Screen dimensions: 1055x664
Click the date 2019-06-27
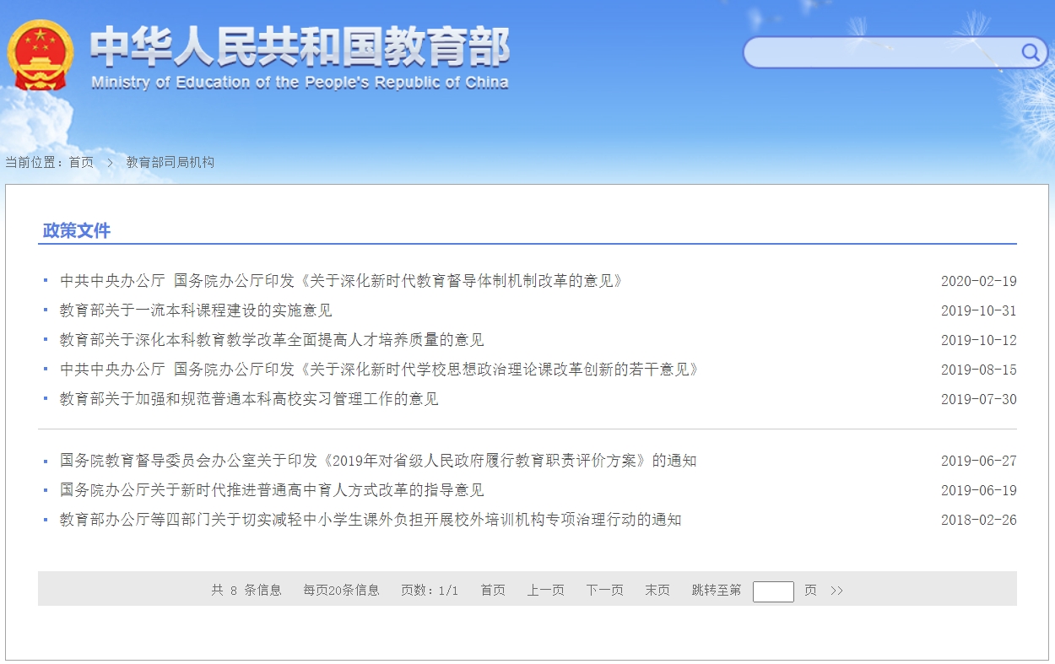tap(979, 462)
